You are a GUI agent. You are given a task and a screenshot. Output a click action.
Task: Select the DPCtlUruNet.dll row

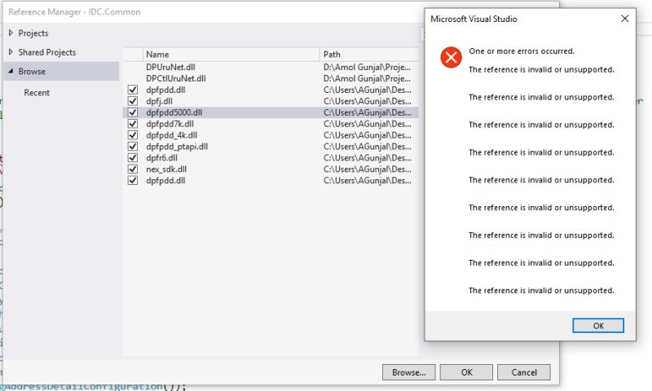tap(271, 78)
